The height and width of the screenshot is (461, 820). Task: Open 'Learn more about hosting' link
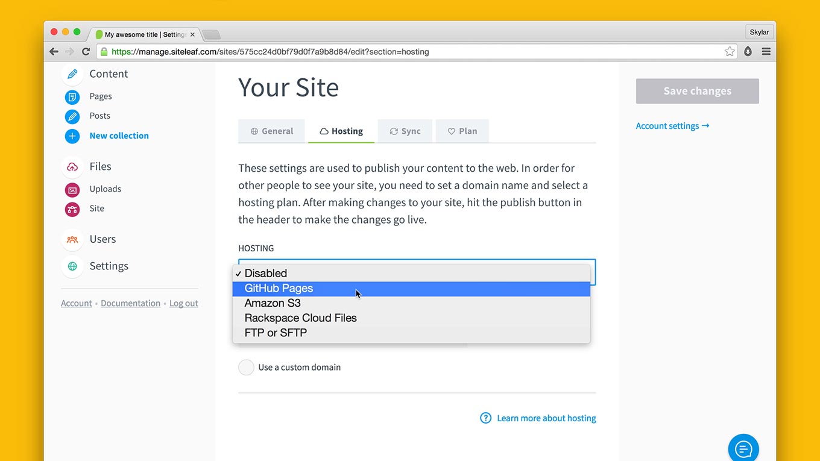(546, 418)
